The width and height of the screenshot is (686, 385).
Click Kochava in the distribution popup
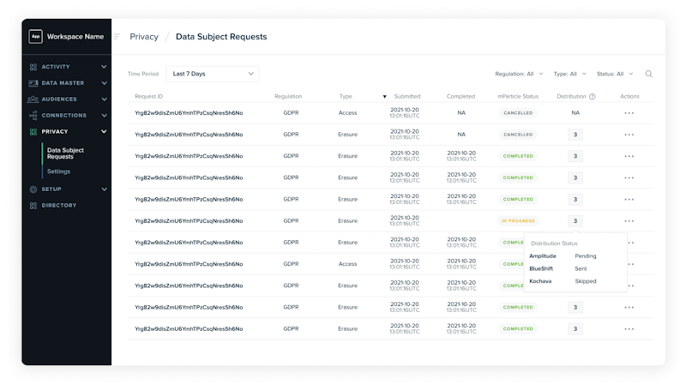[540, 282]
